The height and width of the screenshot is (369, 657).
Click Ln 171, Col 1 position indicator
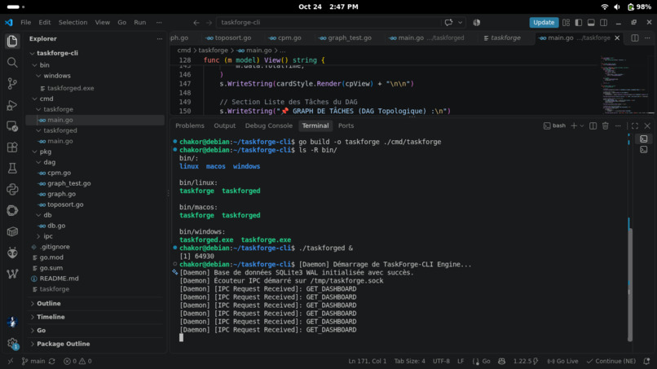368,361
